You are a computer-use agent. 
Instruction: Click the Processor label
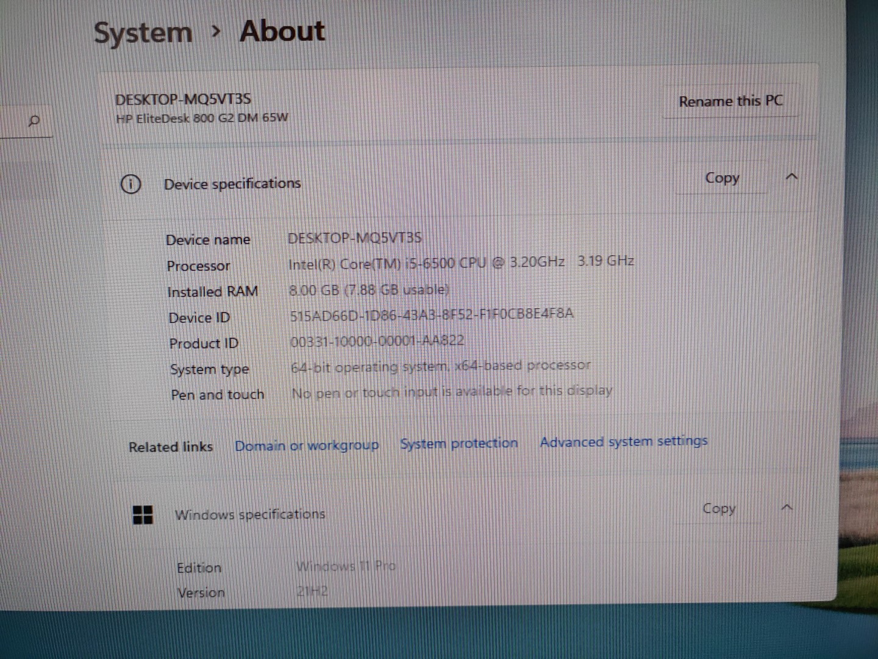[198, 266]
